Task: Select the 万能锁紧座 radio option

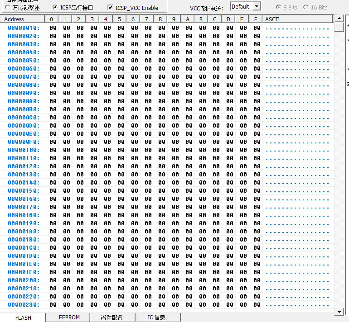Action: point(8,8)
